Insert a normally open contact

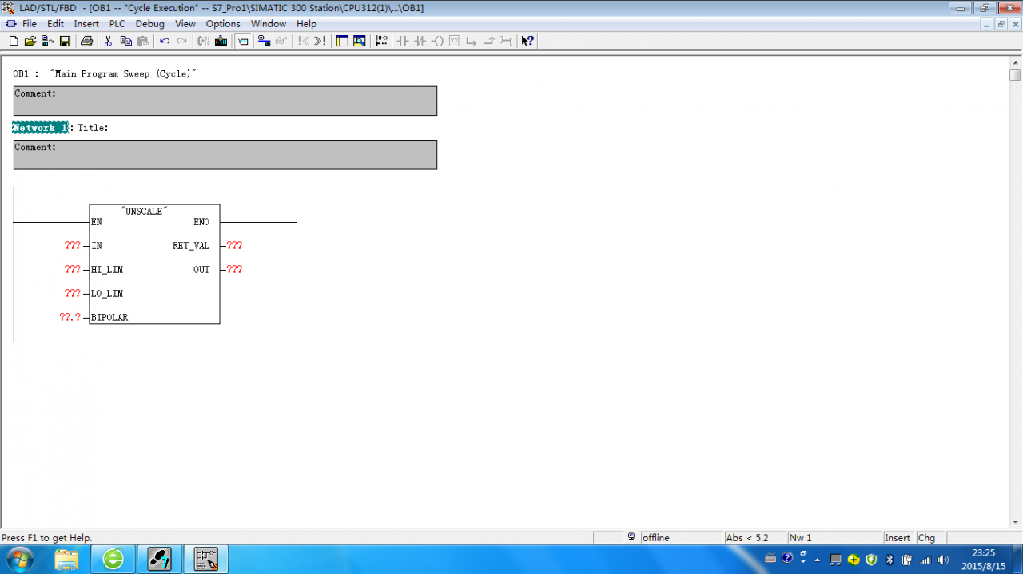pos(402,41)
